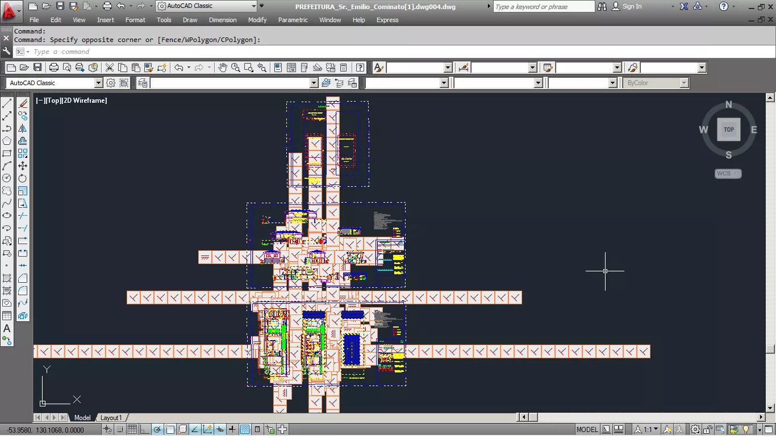Click the Sign In link
776x436 pixels.
(632, 6)
